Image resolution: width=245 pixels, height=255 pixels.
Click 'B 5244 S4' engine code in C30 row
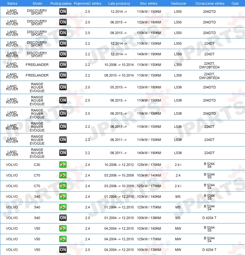pos(209,165)
